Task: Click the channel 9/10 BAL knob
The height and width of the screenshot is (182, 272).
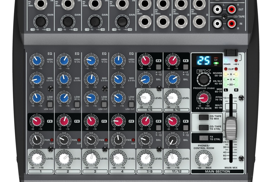Action: coord(173,79)
